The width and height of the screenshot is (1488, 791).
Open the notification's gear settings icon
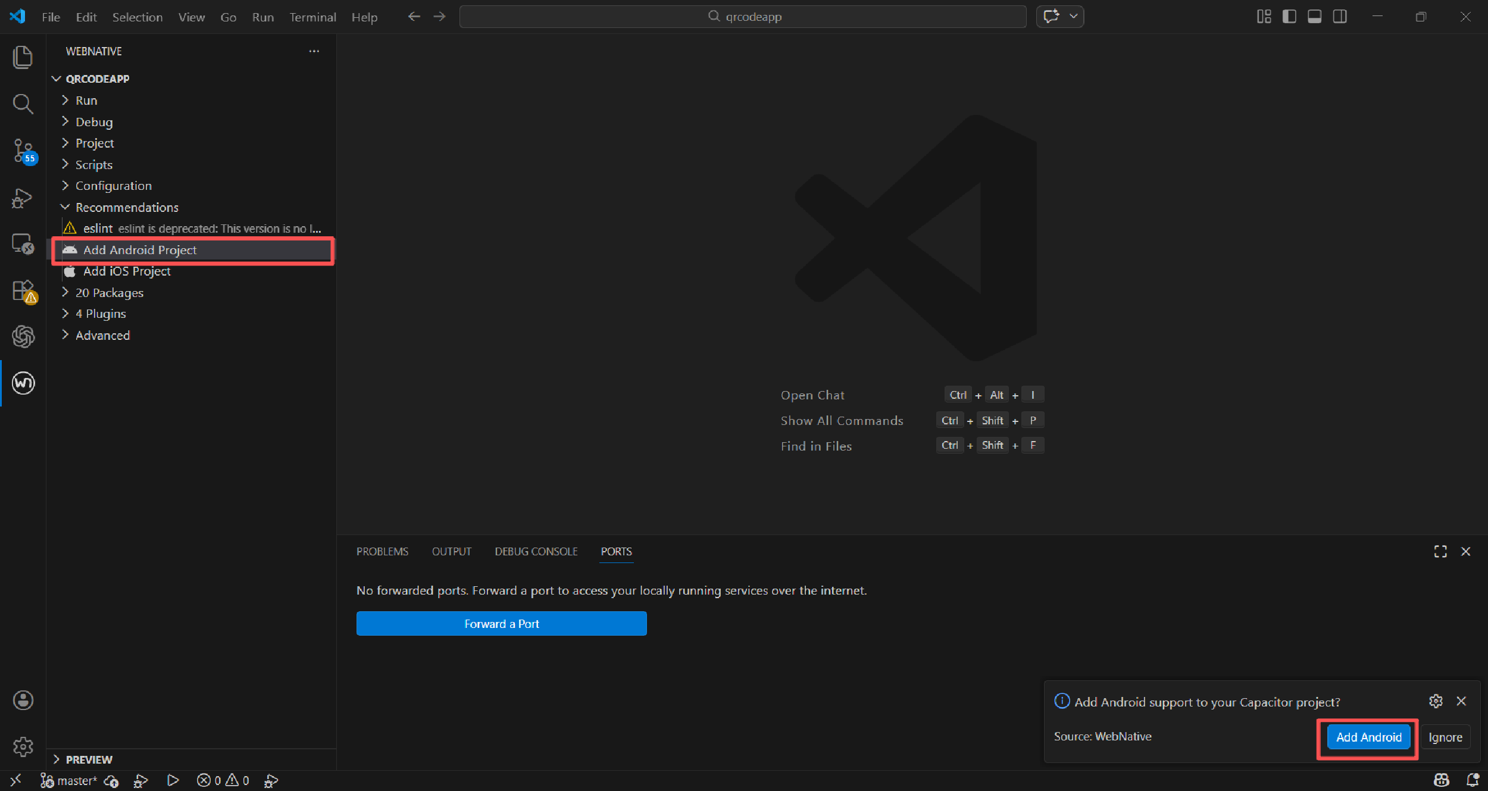[1436, 701]
